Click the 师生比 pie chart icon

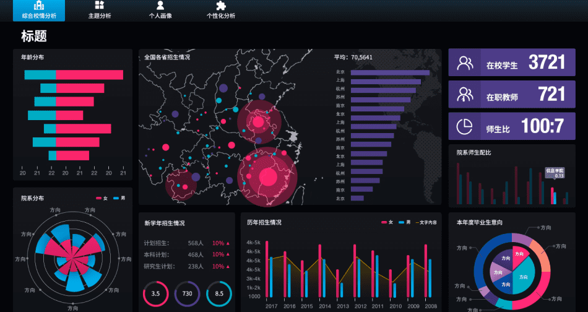coord(464,126)
